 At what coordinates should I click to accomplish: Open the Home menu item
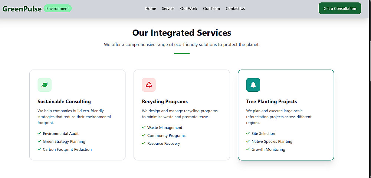coord(151,9)
